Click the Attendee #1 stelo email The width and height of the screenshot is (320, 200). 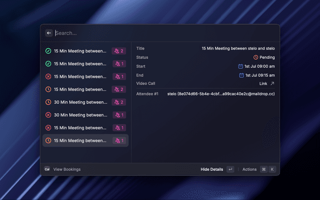pos(220,93)
